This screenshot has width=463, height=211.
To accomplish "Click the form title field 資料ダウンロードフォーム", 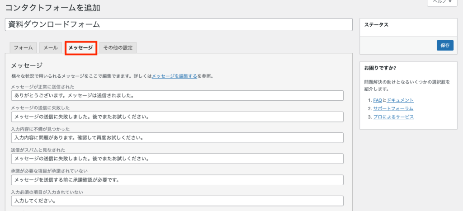I will point(179,24).
